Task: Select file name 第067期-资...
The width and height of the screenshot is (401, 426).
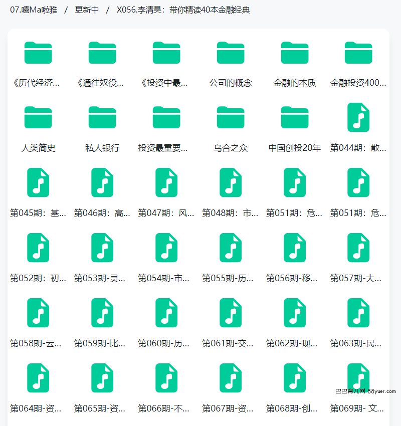Action: (x=228, y=408)
